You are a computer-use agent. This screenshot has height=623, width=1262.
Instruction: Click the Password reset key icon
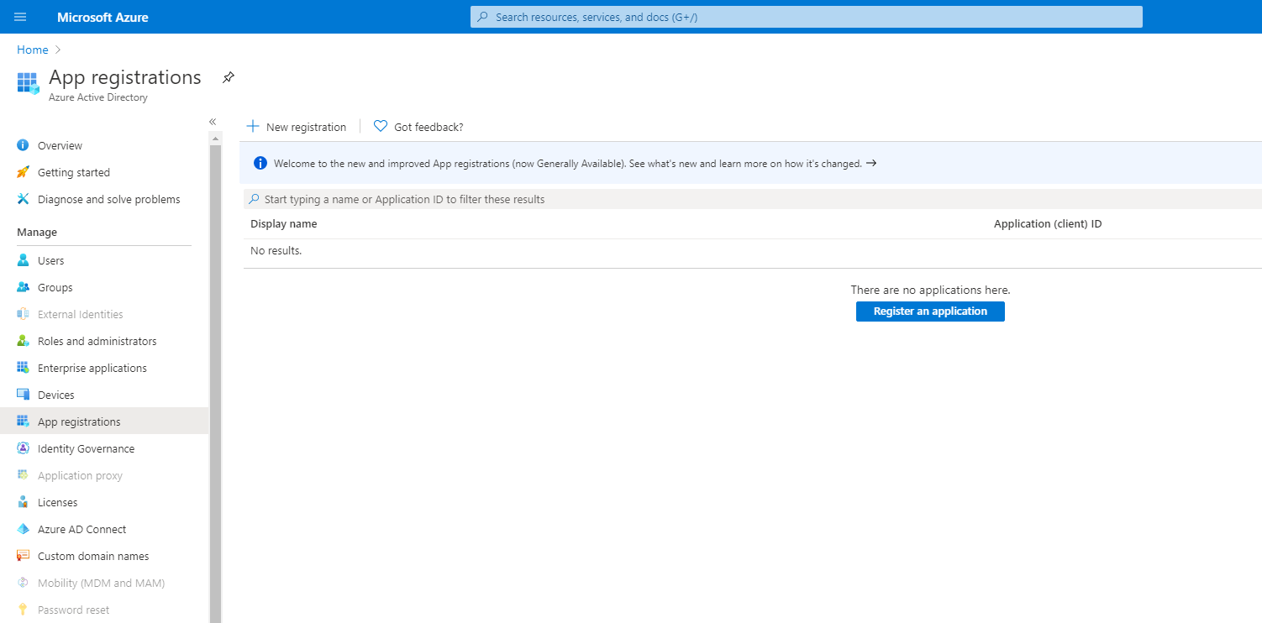point(23,610)
